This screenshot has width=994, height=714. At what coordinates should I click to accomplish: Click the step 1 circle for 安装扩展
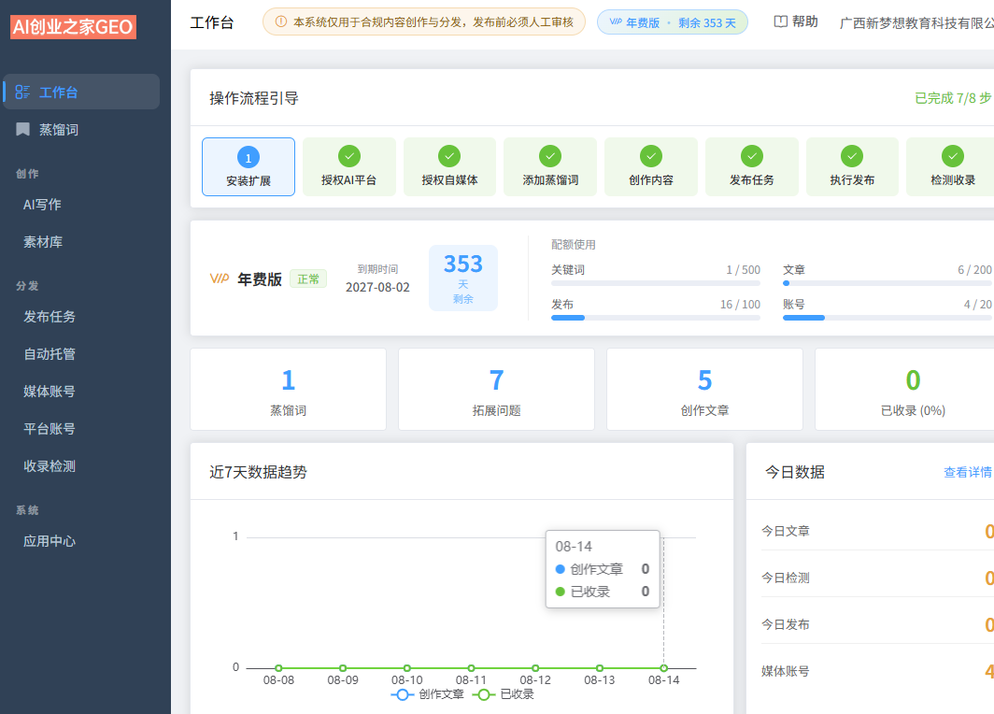[x=248, y=157]
